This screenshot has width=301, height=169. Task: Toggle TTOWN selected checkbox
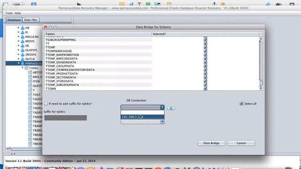pyautogui.click(x=206, y=89)
